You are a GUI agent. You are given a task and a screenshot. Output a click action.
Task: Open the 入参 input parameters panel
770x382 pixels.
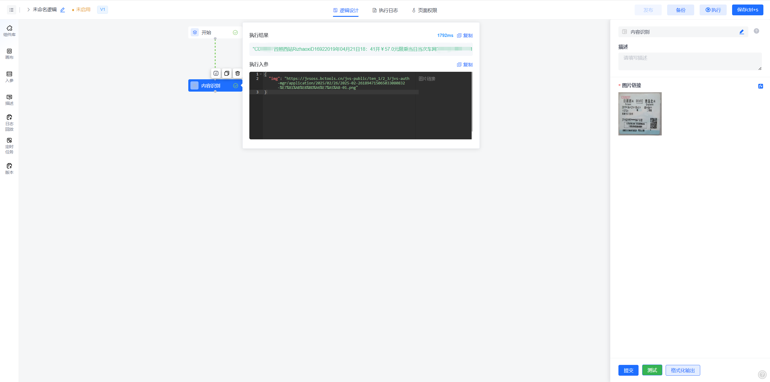pos(9,77)
